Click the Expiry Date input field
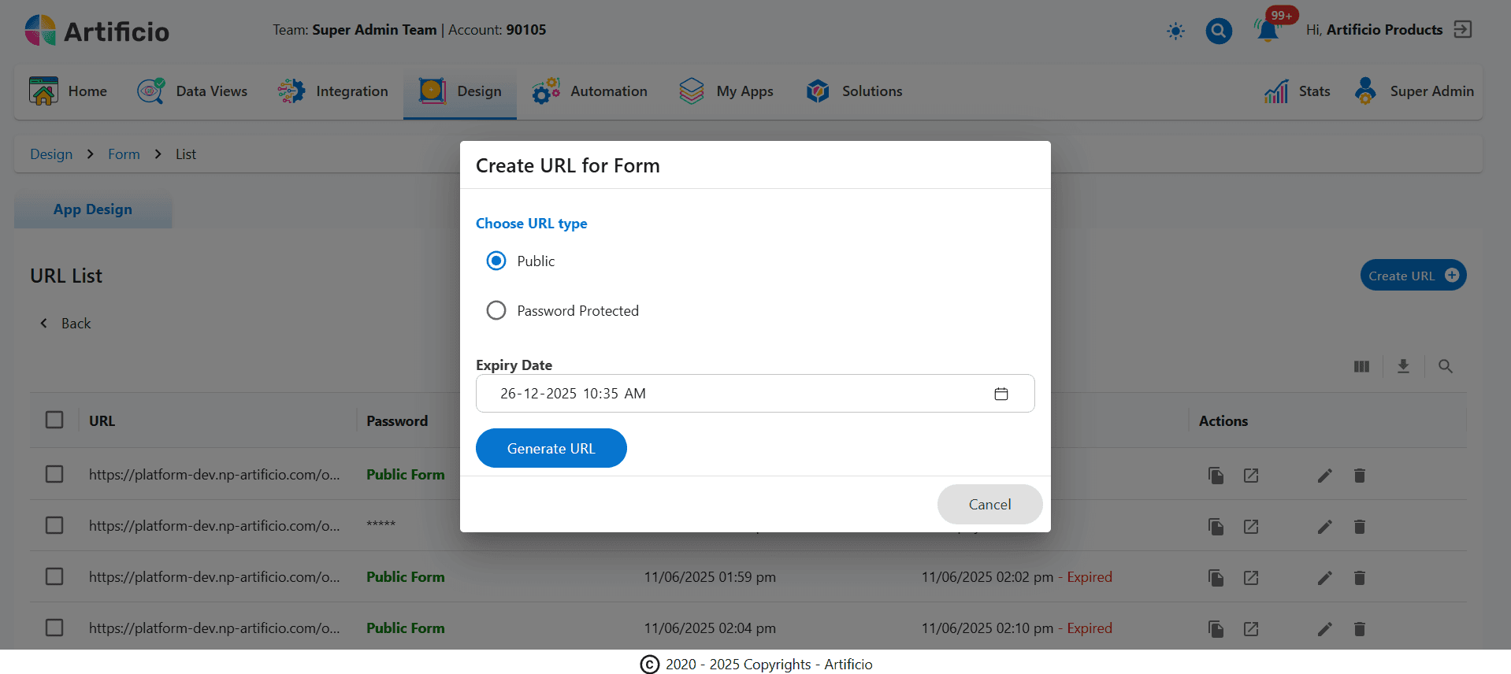1511x674 pixels. click(x=755, y=393)
